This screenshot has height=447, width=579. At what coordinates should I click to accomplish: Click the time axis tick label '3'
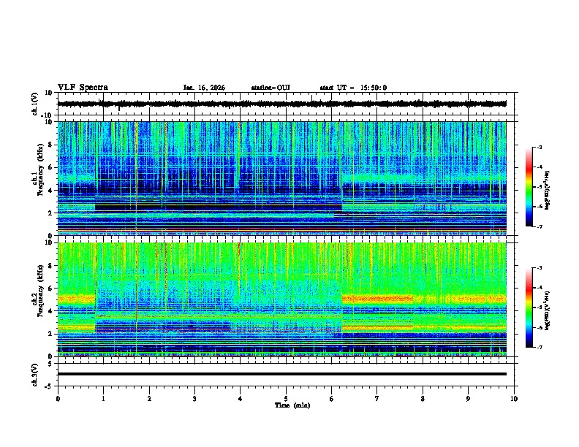(194, 399)
